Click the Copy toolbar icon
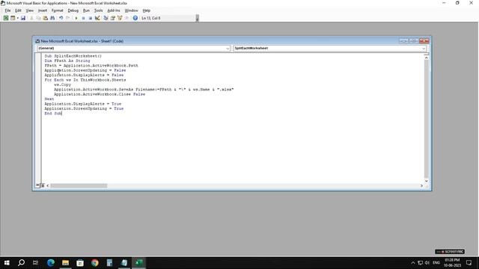Viewport: 479px width, 269px height. (38, 18)
